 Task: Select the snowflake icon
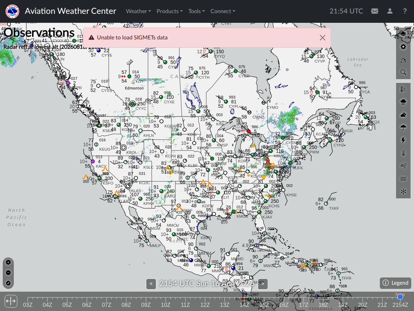click(x=403, y=191)
